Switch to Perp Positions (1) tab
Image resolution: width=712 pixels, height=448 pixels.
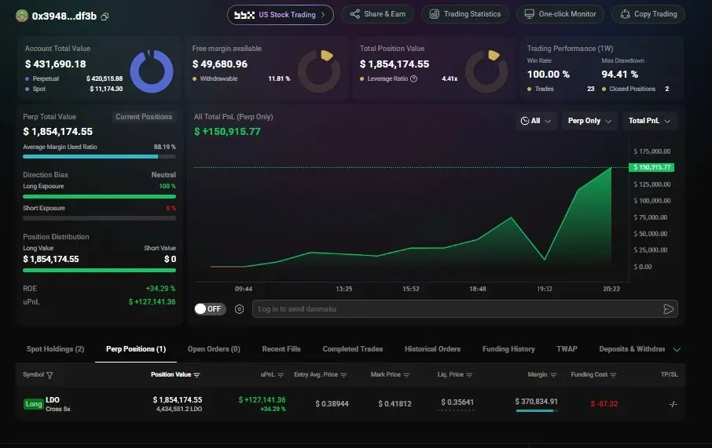point(136,348)
